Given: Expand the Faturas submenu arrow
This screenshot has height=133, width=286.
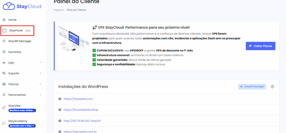Looking at the screenshot, I should pyautogui.click(x=40, y=84).
